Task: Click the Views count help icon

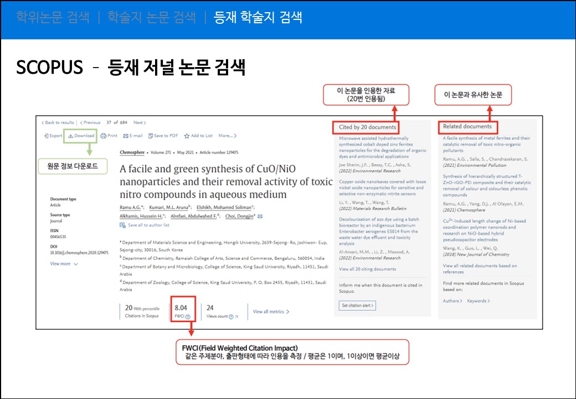Action: 231,316
